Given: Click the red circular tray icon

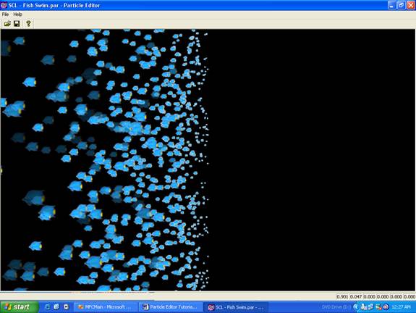Looking at the screenshot, I should (x=386, y=307).
